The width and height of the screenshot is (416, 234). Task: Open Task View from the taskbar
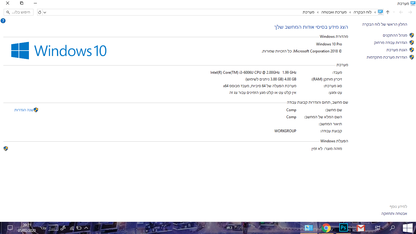pyautogui.click(x=378, y=228)
